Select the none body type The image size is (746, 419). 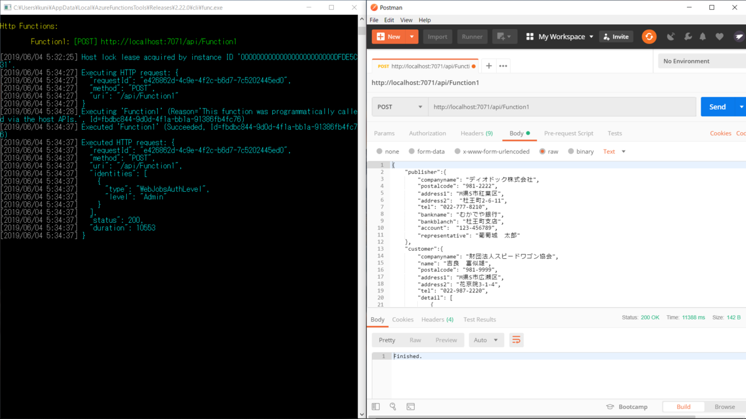coord(388,151)
